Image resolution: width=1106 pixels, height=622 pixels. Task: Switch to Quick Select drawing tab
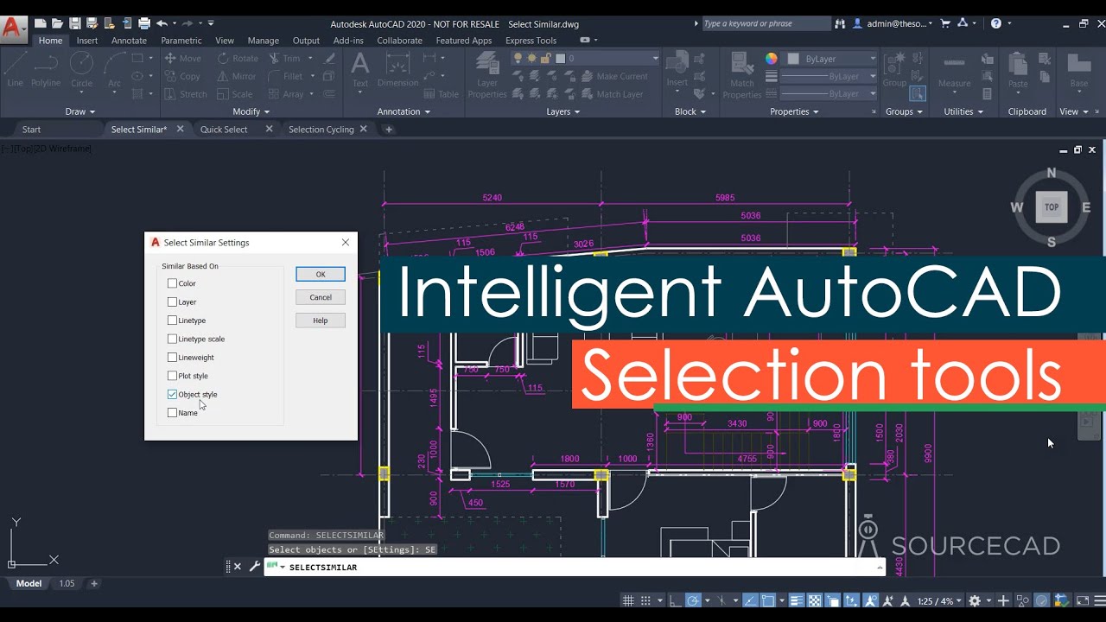click(224, 130)
